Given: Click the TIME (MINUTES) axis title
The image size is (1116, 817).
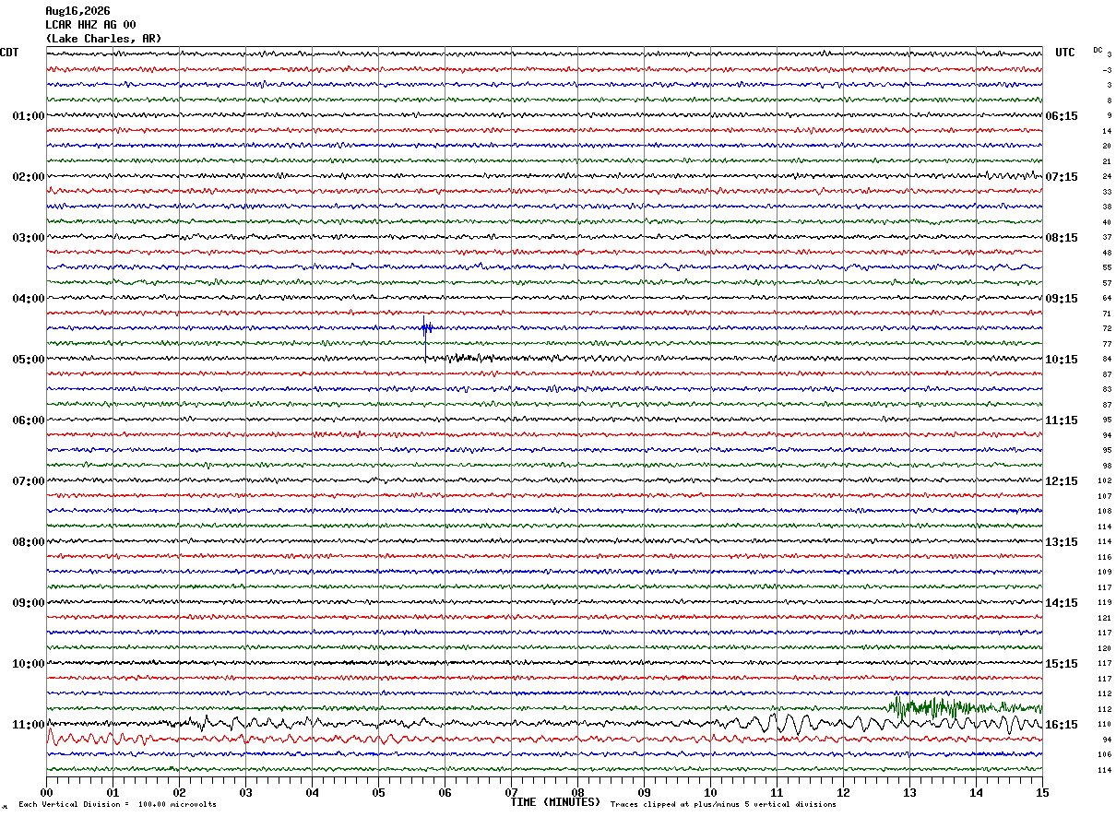Looking at the screenshot, I should coord(555,802).
